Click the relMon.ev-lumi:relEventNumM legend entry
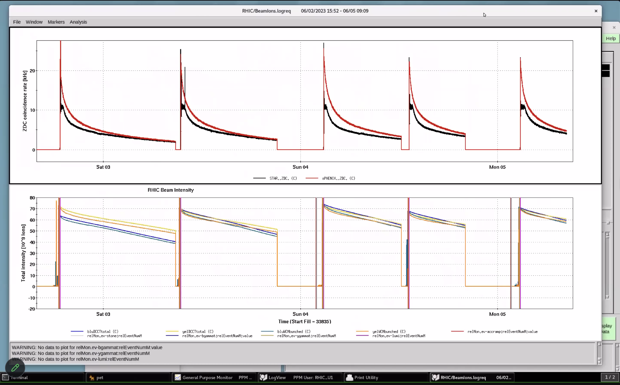Screen dimensions: 620x385 pos(391,336)
